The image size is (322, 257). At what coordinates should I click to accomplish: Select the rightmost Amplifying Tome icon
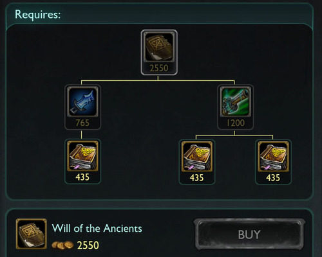point(273,156)
